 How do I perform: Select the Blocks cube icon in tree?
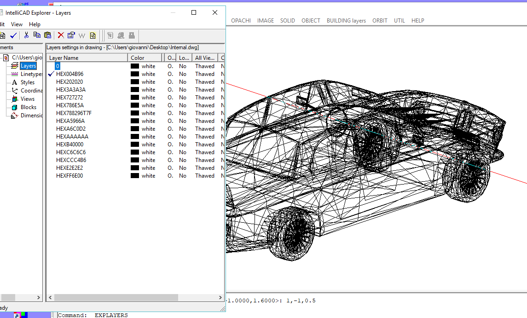(x=15, y=107)
